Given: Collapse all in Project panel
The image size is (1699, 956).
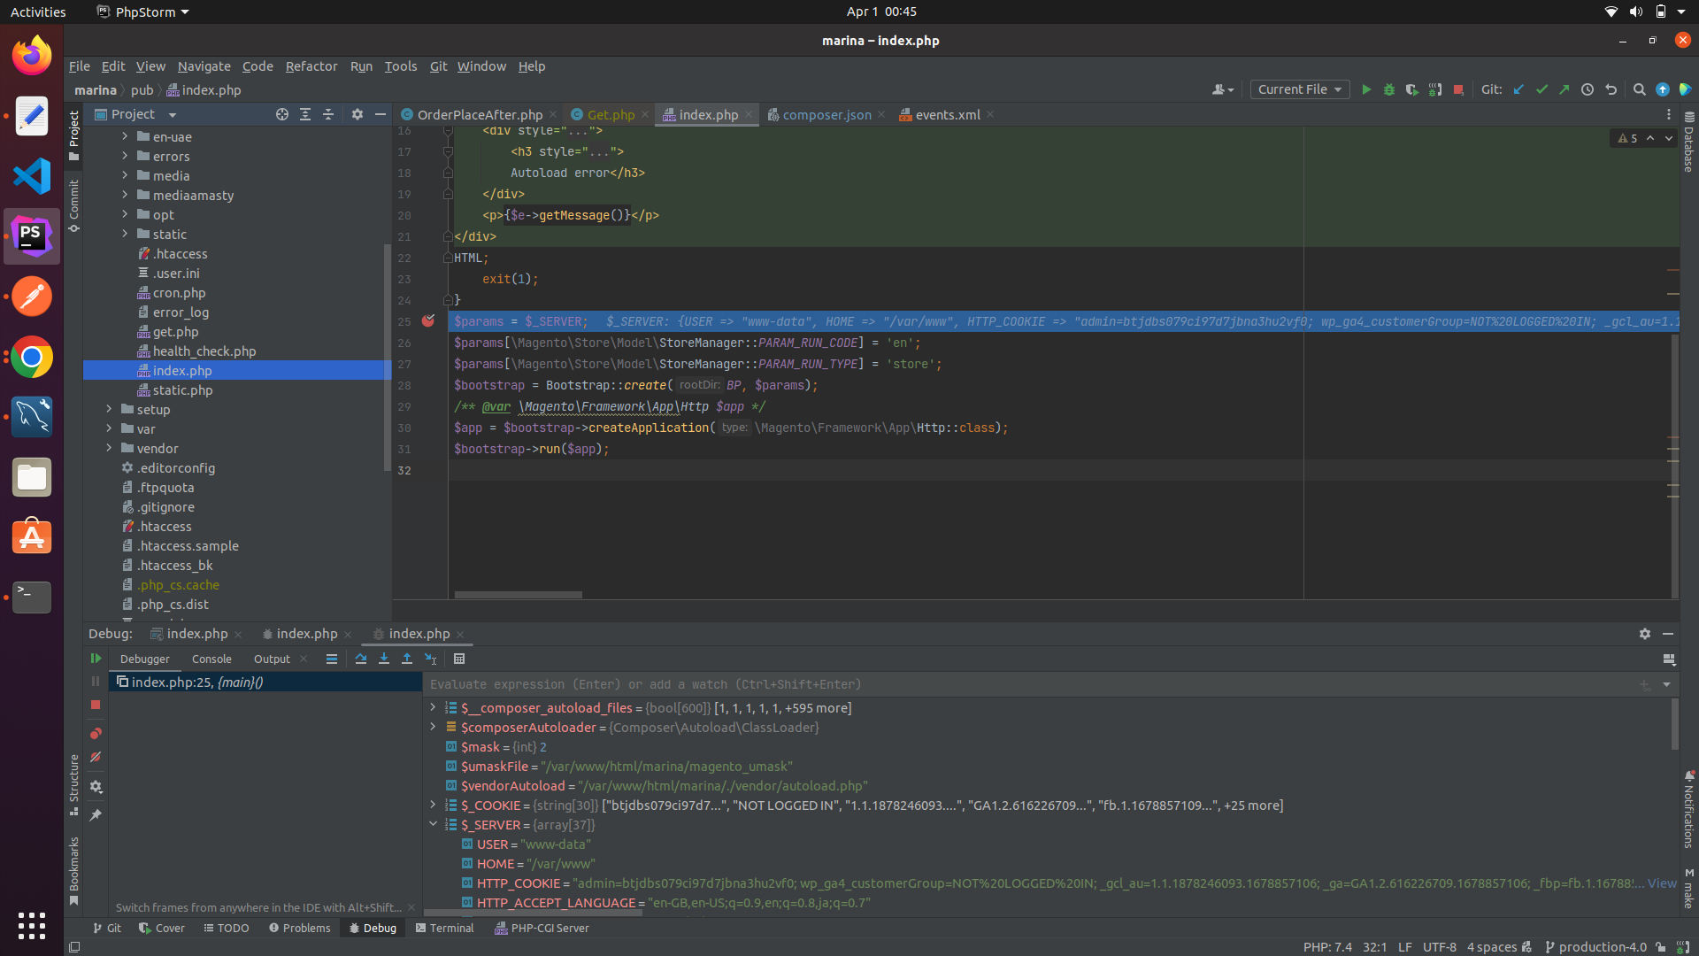Looking at the screenshot, I should 328,114.
